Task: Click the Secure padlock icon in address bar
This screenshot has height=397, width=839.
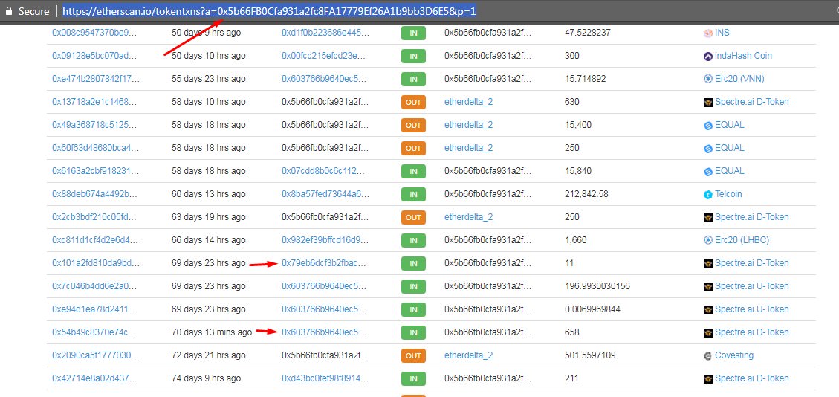Action: [9, 11]
